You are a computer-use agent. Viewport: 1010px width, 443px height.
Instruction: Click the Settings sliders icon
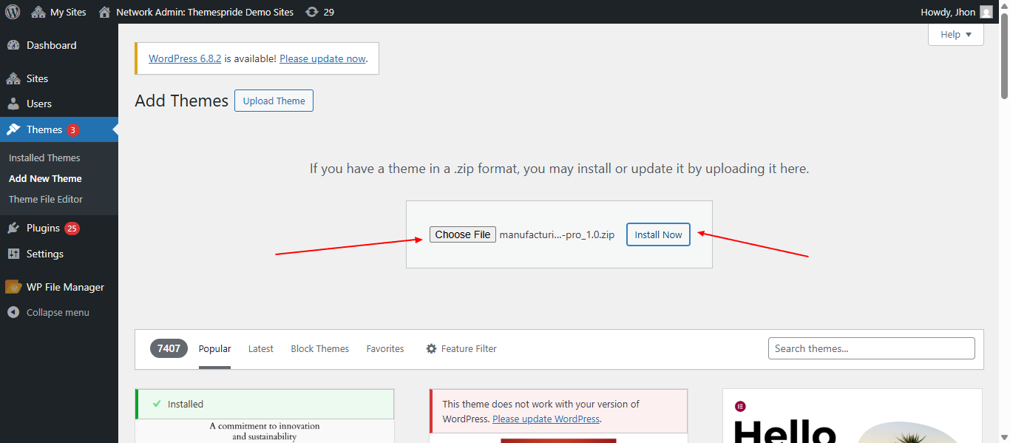[x=13, y=254]
